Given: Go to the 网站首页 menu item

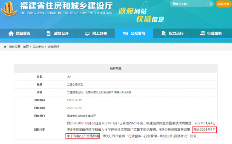Looking at the screenshot, I should tap(23, 33).
